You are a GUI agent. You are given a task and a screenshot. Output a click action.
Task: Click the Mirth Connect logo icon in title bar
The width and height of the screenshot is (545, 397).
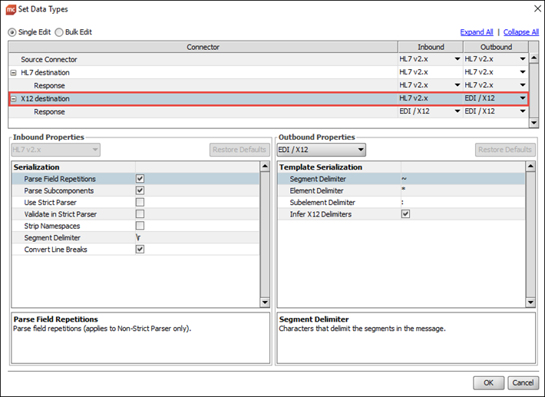pos(11,8)
